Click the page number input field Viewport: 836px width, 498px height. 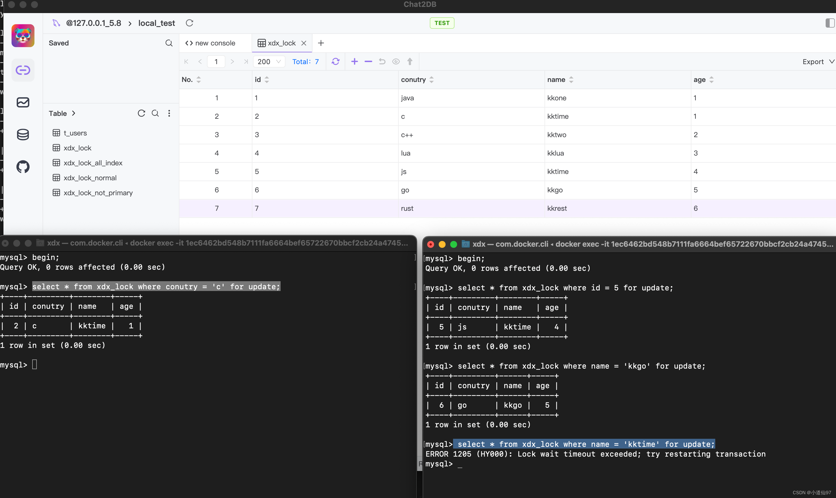[216, 62]
